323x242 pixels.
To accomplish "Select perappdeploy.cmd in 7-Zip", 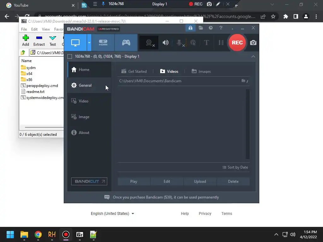I will pos(39,86).
